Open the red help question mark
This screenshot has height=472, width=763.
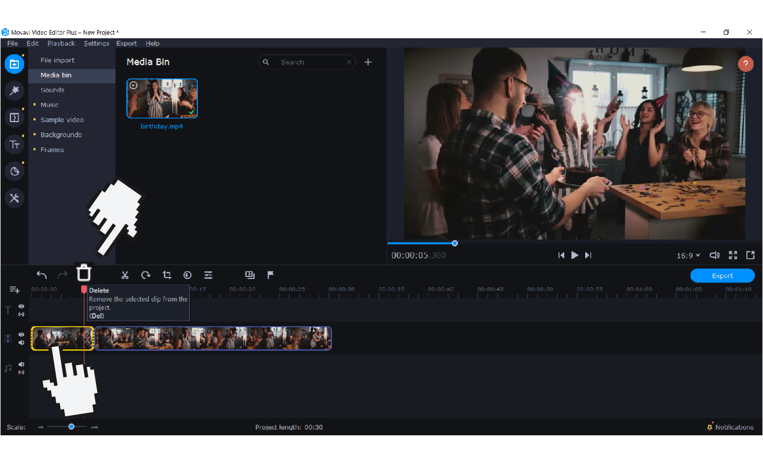point(745,64)
